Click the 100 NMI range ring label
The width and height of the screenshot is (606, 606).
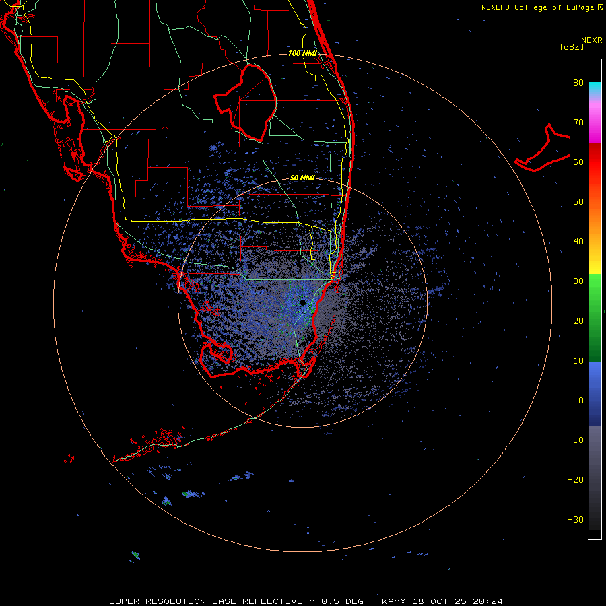tap(302, 53)
